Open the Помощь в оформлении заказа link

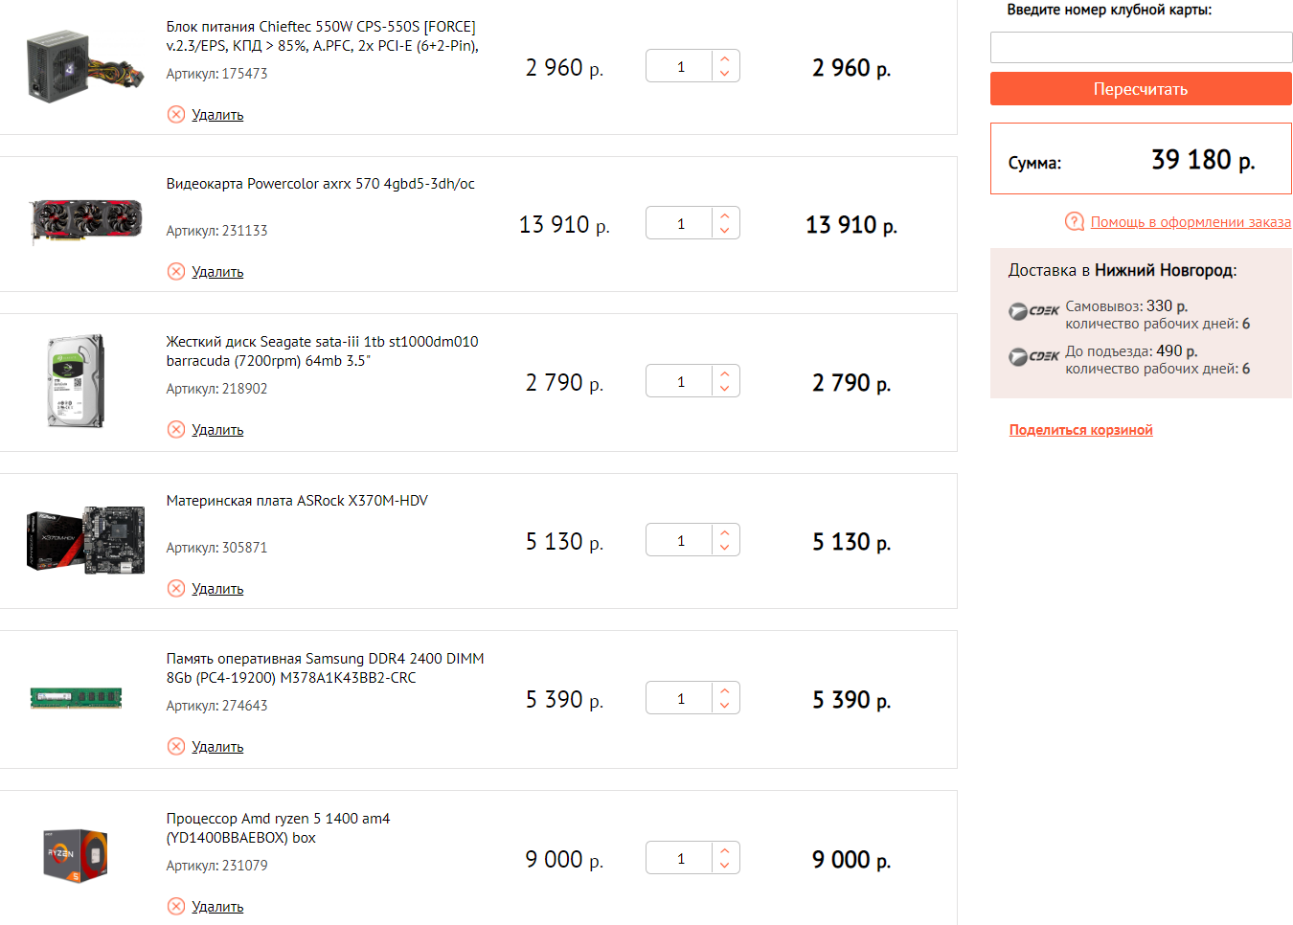click(1191, 222)
